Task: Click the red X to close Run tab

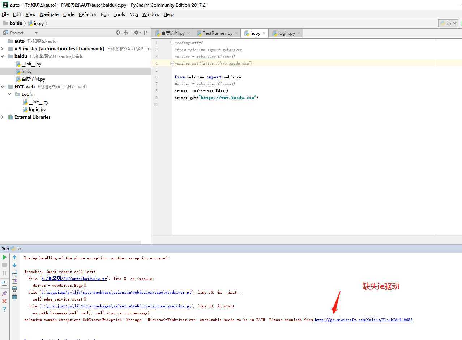Action: pyautogui.click(x=4, y=301)
